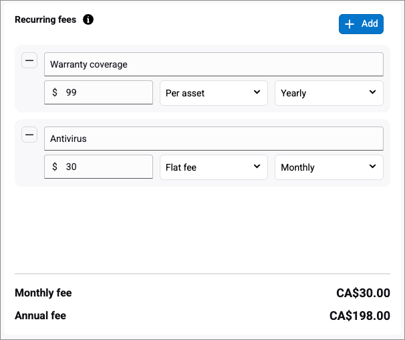Remove the Warranty coverage fee with minus icon
The width and height of the screenshot is (405, 340).
pyautogui.click(x=29, y=61)
